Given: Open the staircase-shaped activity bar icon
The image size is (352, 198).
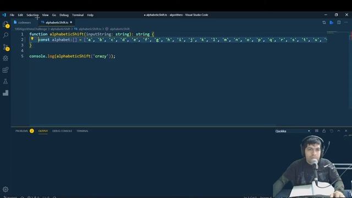Looking at the screenshot, I should coord(5,93).
